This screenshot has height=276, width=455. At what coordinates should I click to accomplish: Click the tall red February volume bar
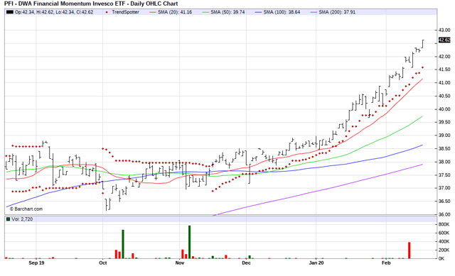pos(409,250)
